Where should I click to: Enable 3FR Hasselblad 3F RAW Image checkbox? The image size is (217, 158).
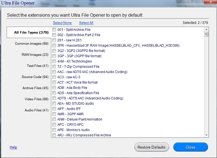[x=54, y=45]
